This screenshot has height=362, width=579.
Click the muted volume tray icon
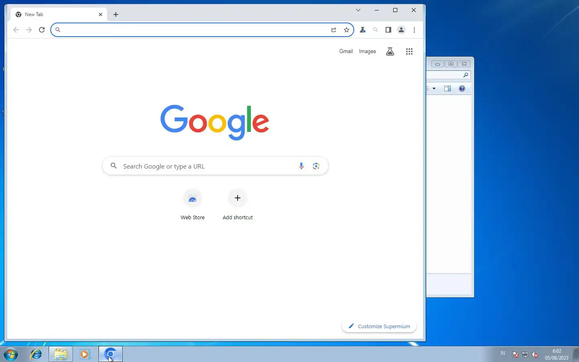pos(535,354)
